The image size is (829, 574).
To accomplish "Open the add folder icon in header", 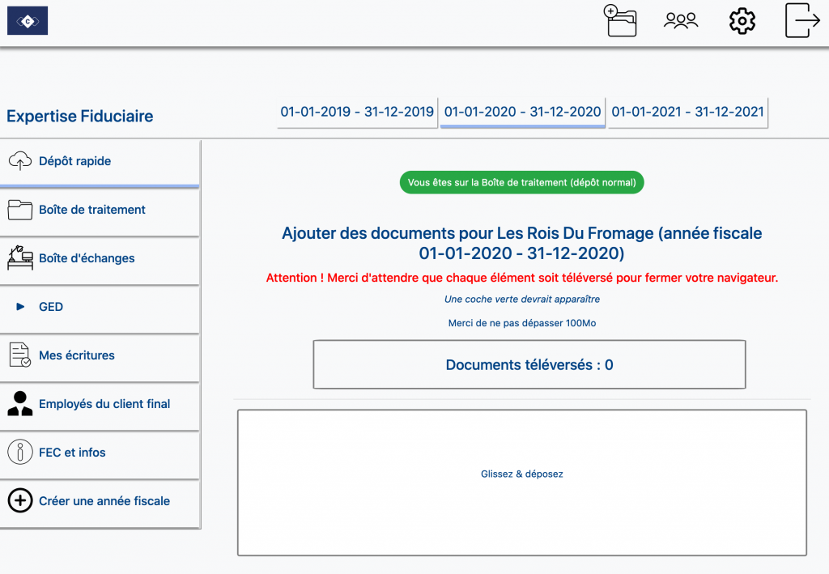I will click(x=620, y=20).
